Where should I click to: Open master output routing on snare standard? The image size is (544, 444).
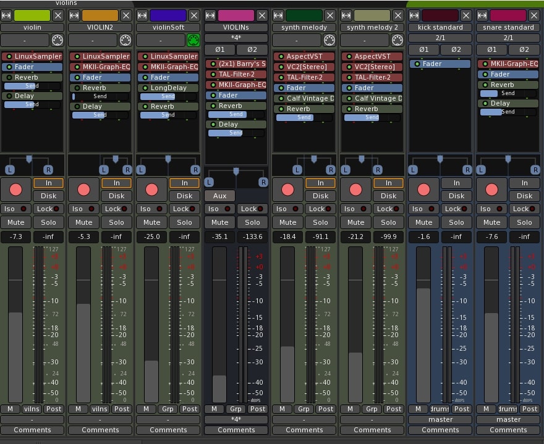click(x=508, y=419)
